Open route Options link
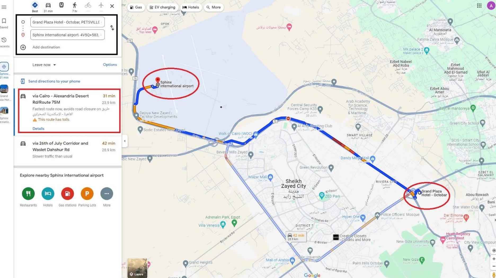Image resolution: width=496 pixels, height=278 pixels. click(x=110, y=65)
